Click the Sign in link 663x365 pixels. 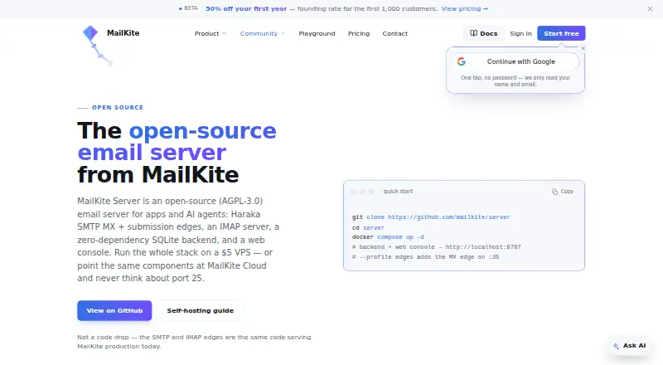(520, 33)
